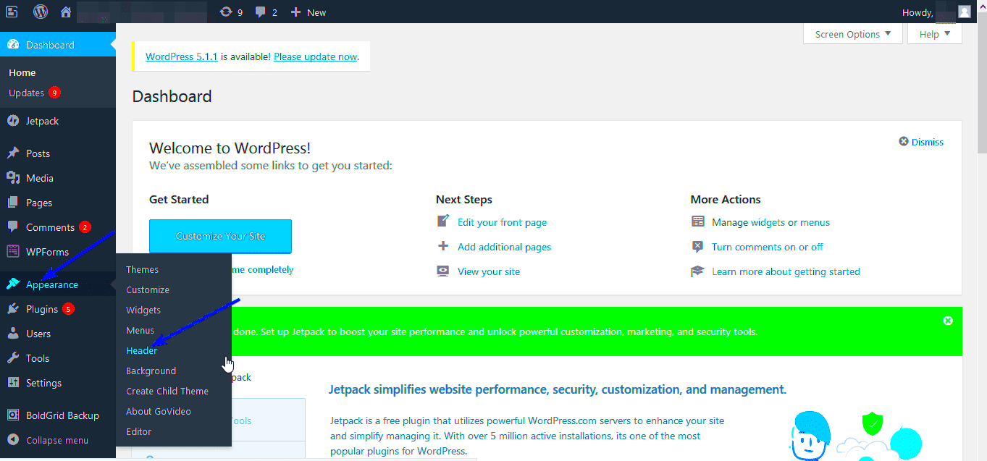Click the grid icon at far top left
This screenshot has width=987, height=461.
(x=12, y=12)
